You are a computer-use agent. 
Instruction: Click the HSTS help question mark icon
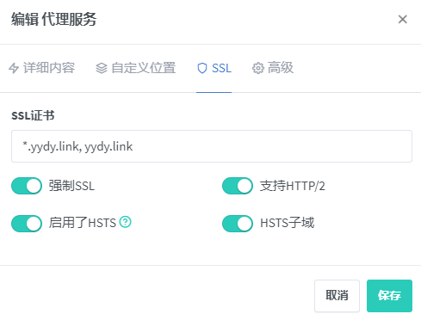126,222
